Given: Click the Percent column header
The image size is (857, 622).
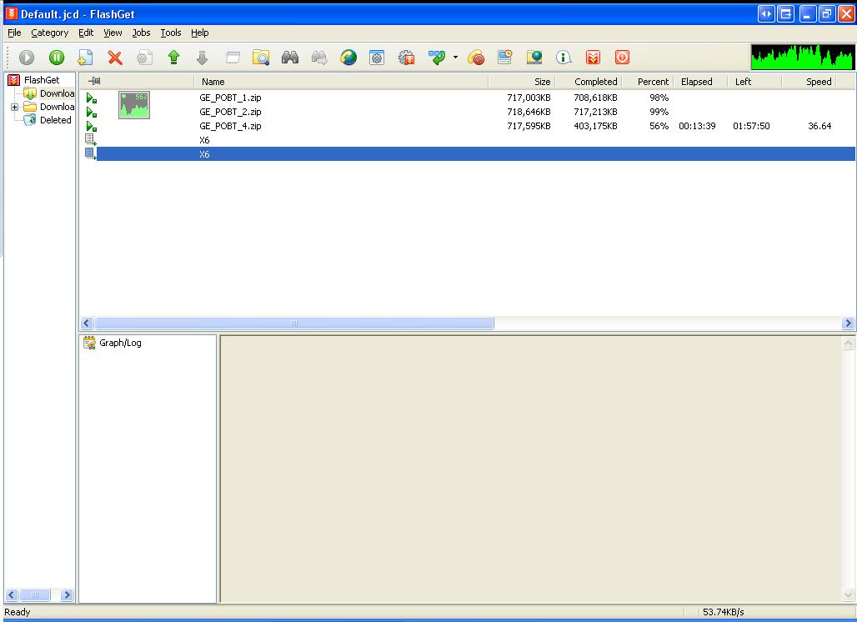Looking at the screenshot, I should [653, 82].
